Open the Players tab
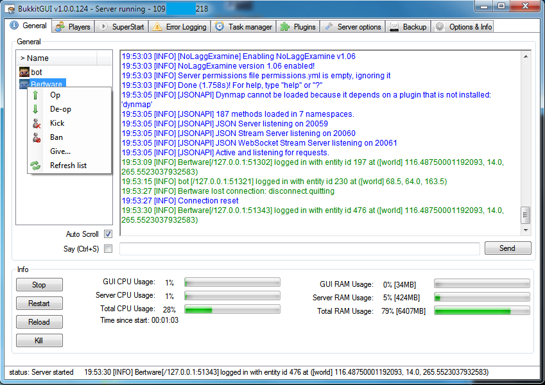The image size is (545, 385). (73, 27)
